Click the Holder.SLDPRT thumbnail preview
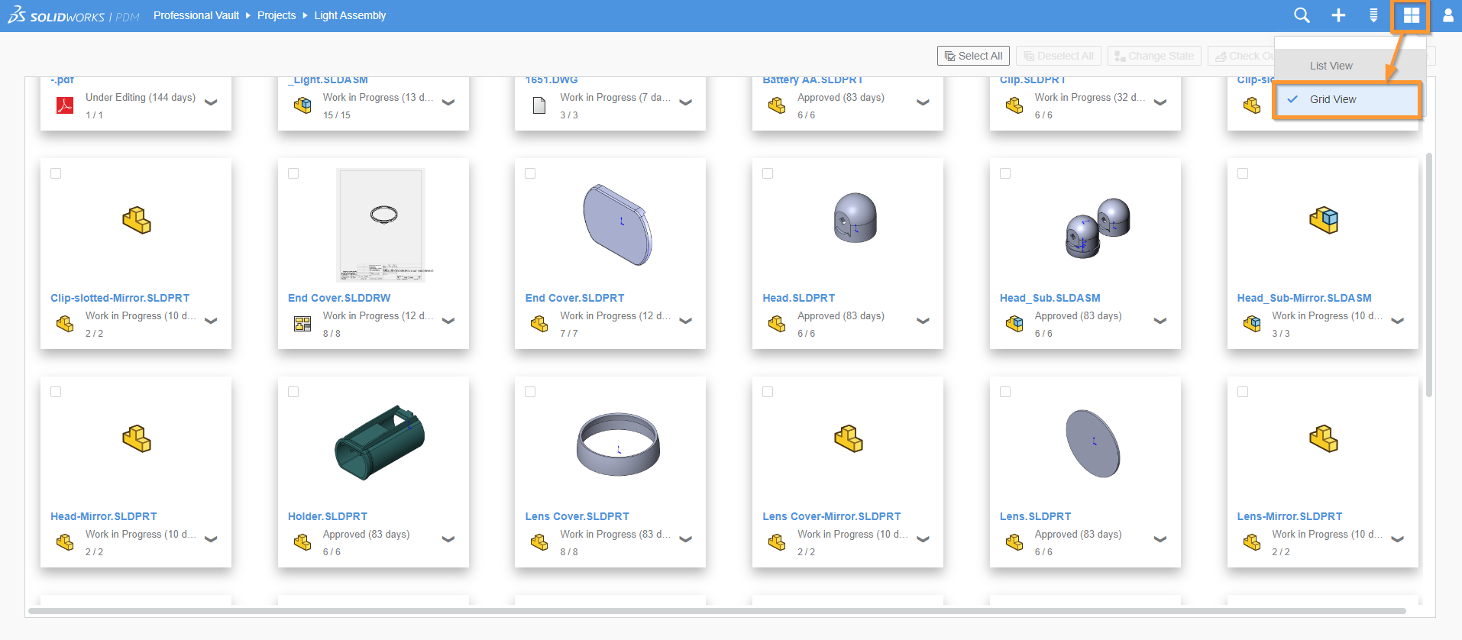 [x=380, y=443]
